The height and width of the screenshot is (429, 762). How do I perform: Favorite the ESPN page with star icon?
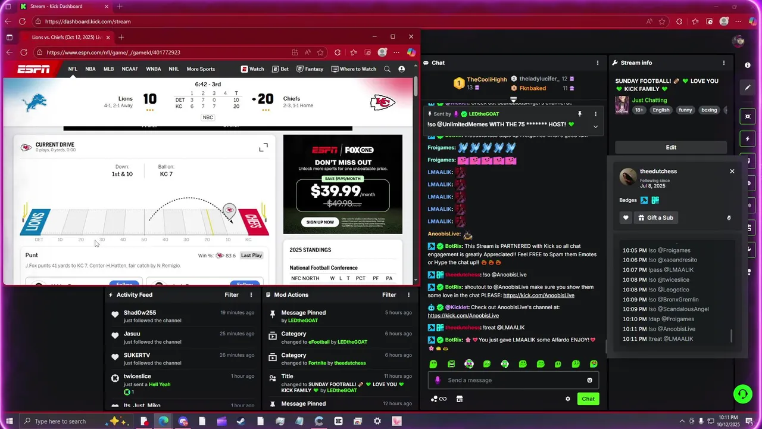[320, 52]
